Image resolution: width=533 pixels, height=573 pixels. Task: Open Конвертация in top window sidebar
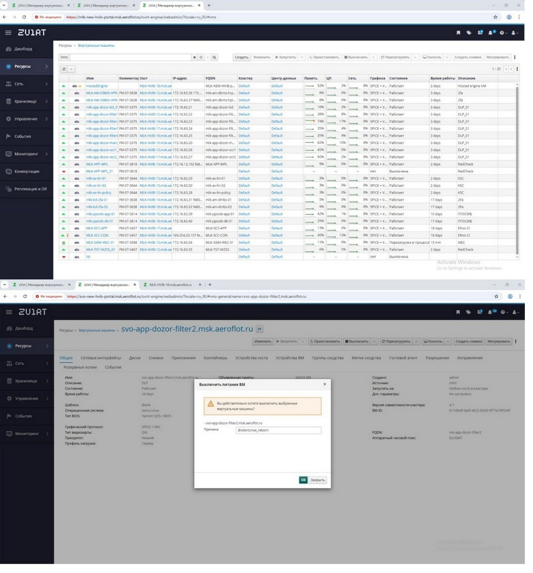[x=27, y=172]
